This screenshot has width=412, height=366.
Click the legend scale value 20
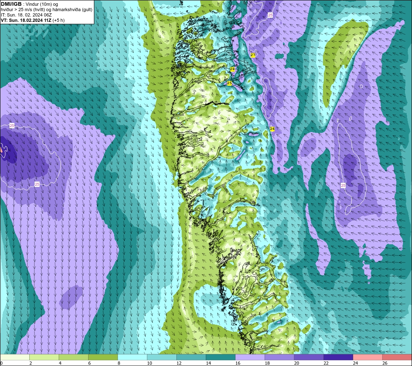click(297, 363)
